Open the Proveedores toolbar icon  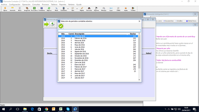pos(34,9)
